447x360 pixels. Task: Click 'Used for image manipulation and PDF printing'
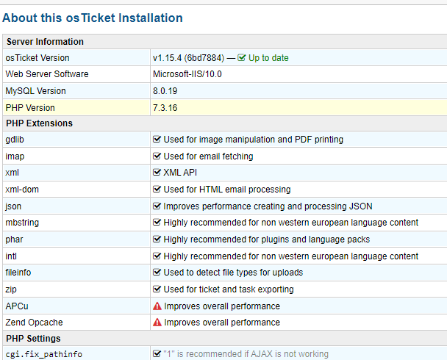pyautogui.click(x=254, y=140)
